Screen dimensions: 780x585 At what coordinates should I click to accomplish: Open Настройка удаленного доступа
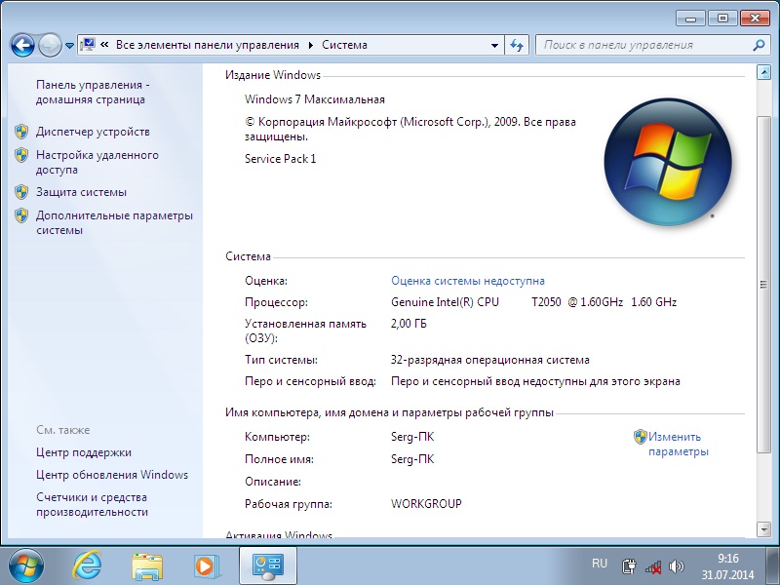(97, 162)
